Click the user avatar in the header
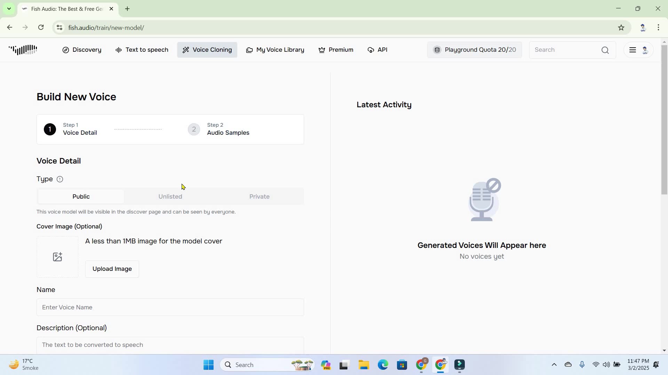This screenshot has width=668, height=375. coord(645,50)
